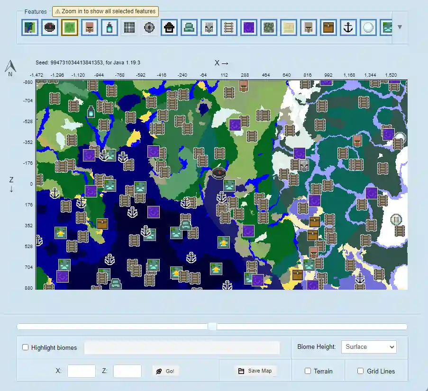Toggle the pale villager head feature icon
Image resolution: width=428 pixels, height=391 pixels.
309,27
